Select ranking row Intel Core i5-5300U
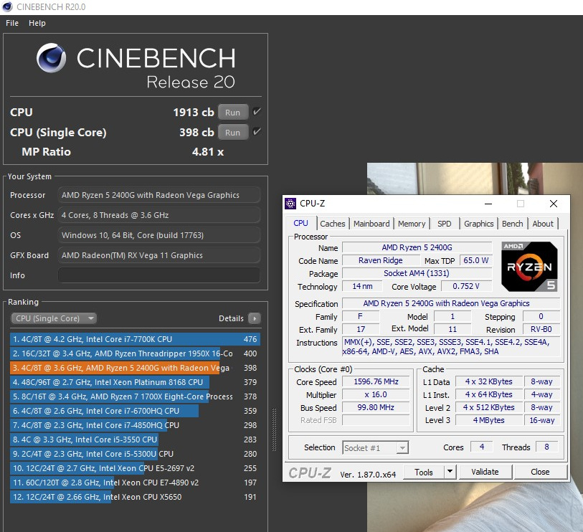This screenshot has width=583, height=532. [x=135, y=454]
